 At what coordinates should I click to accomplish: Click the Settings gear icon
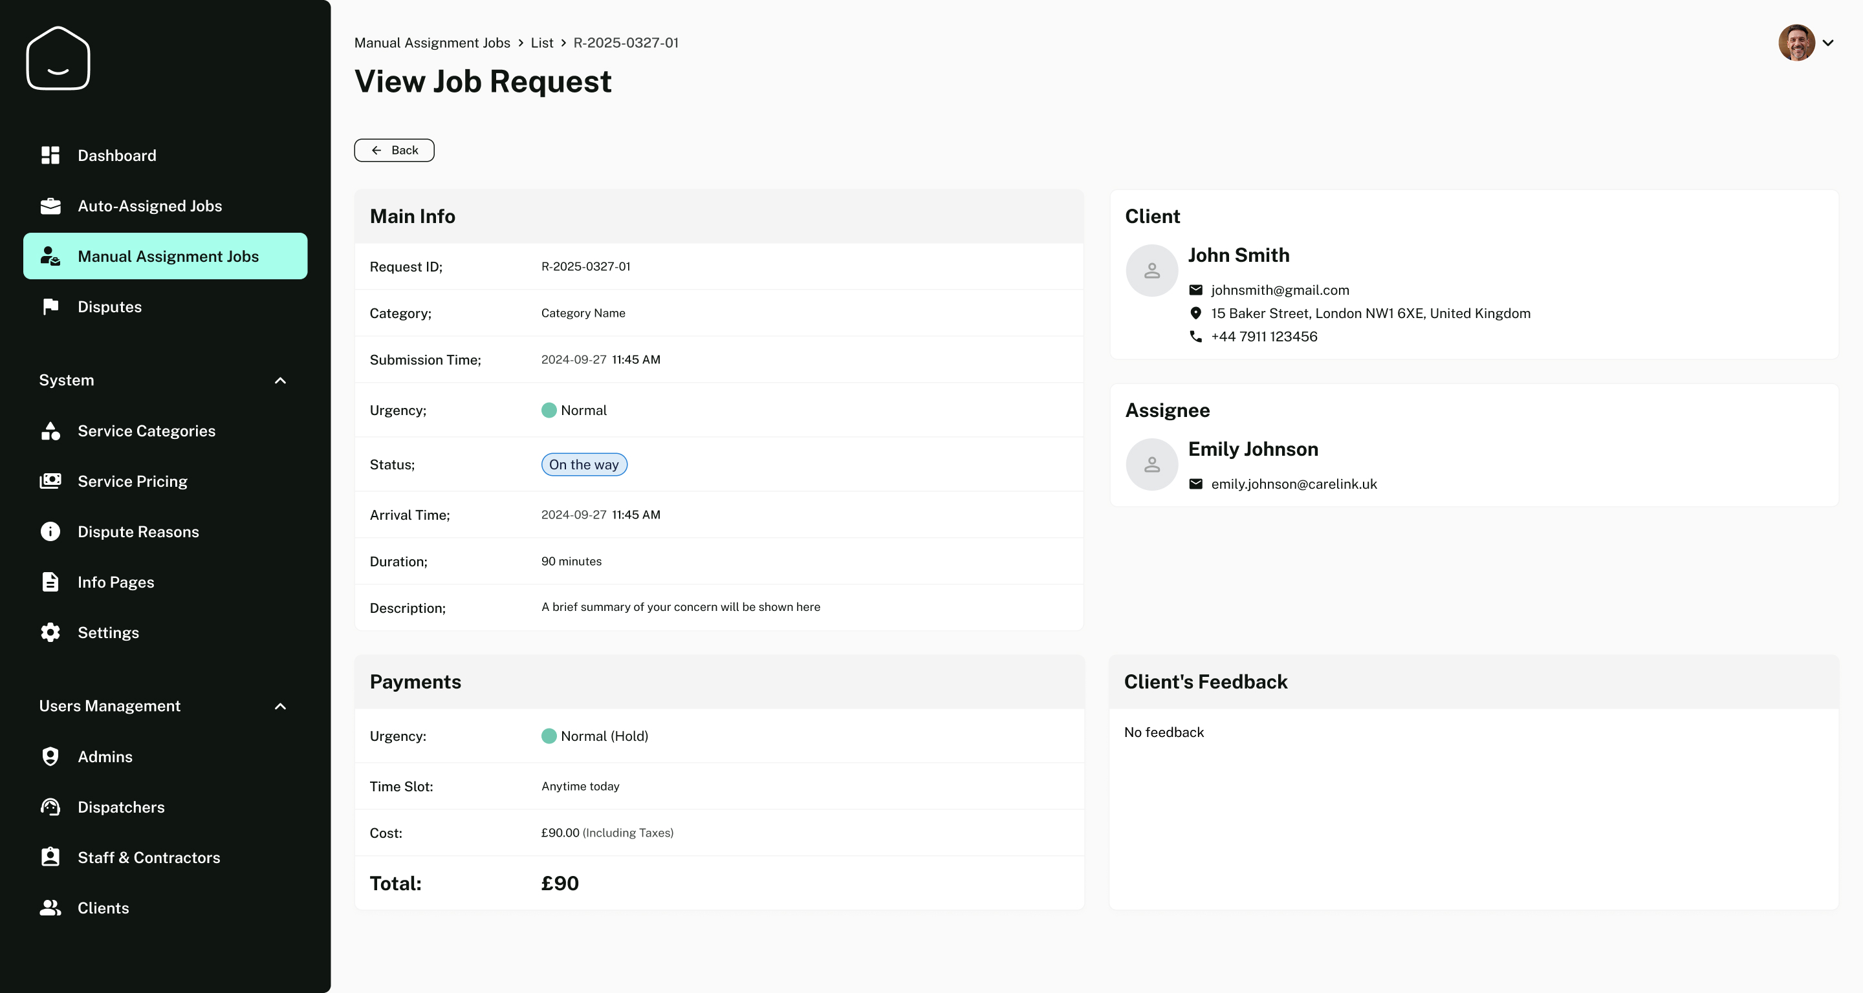point(50,632)
